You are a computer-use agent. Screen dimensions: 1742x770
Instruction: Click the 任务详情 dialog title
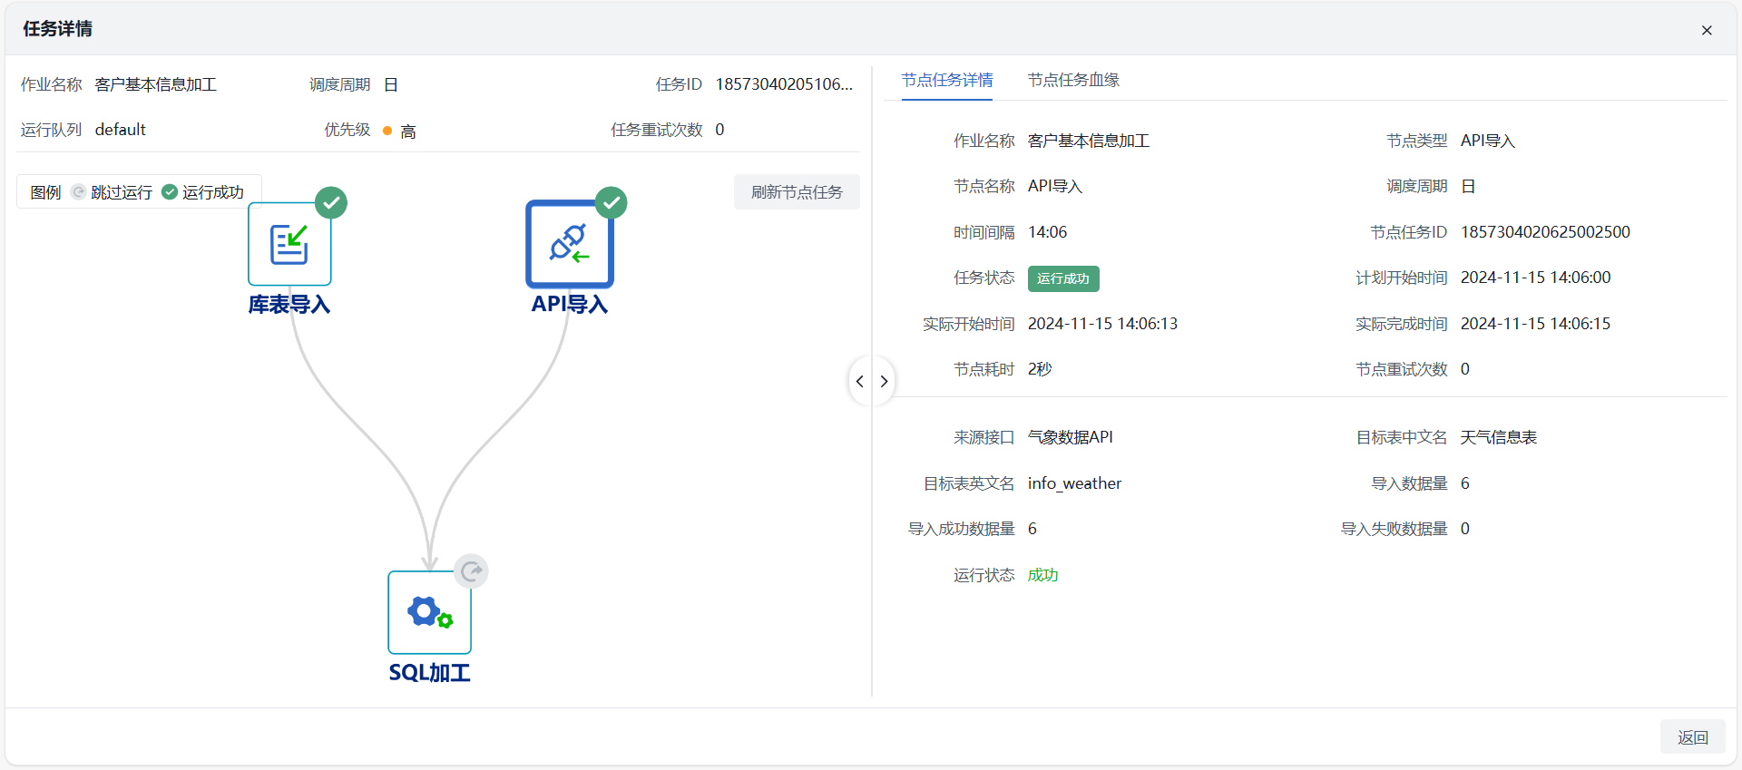(57, 29)
